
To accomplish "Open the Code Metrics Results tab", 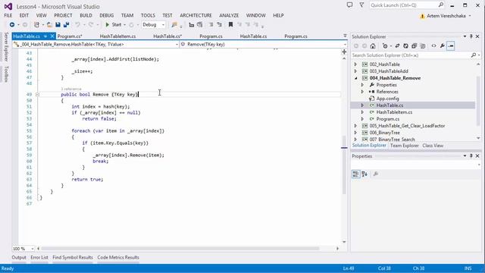I will pos(118,257).
